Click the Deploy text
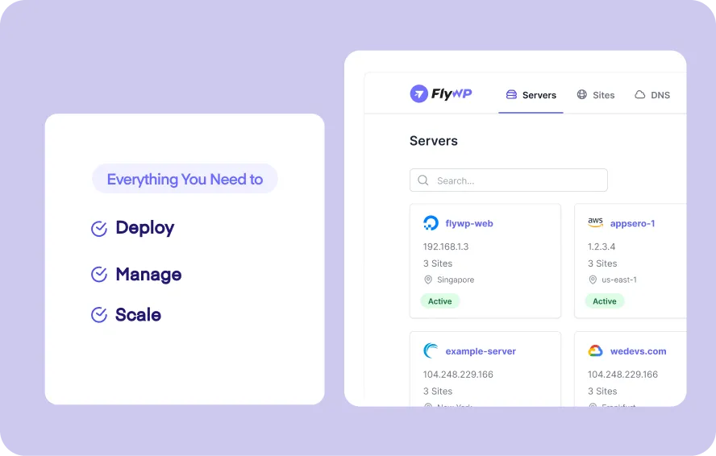The height and width of the screenshot is (456, 716). coord(145,228)
